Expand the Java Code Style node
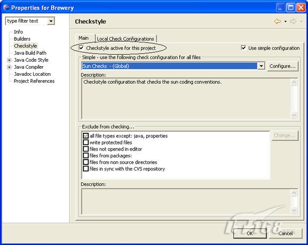Viewport: 308px width, 245px height. tap(9, 60)
